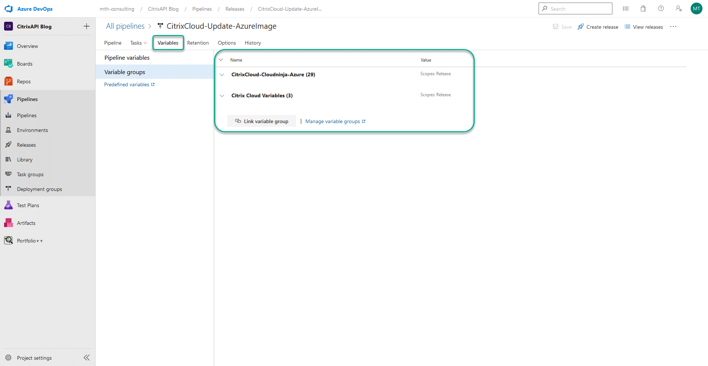The image size is (708, 366).
Task: Select the Citrix Cloud Variables (3) group name
Action: click(262, 95)
